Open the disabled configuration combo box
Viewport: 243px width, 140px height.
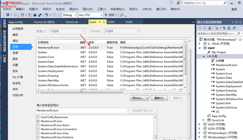[67, 31]
